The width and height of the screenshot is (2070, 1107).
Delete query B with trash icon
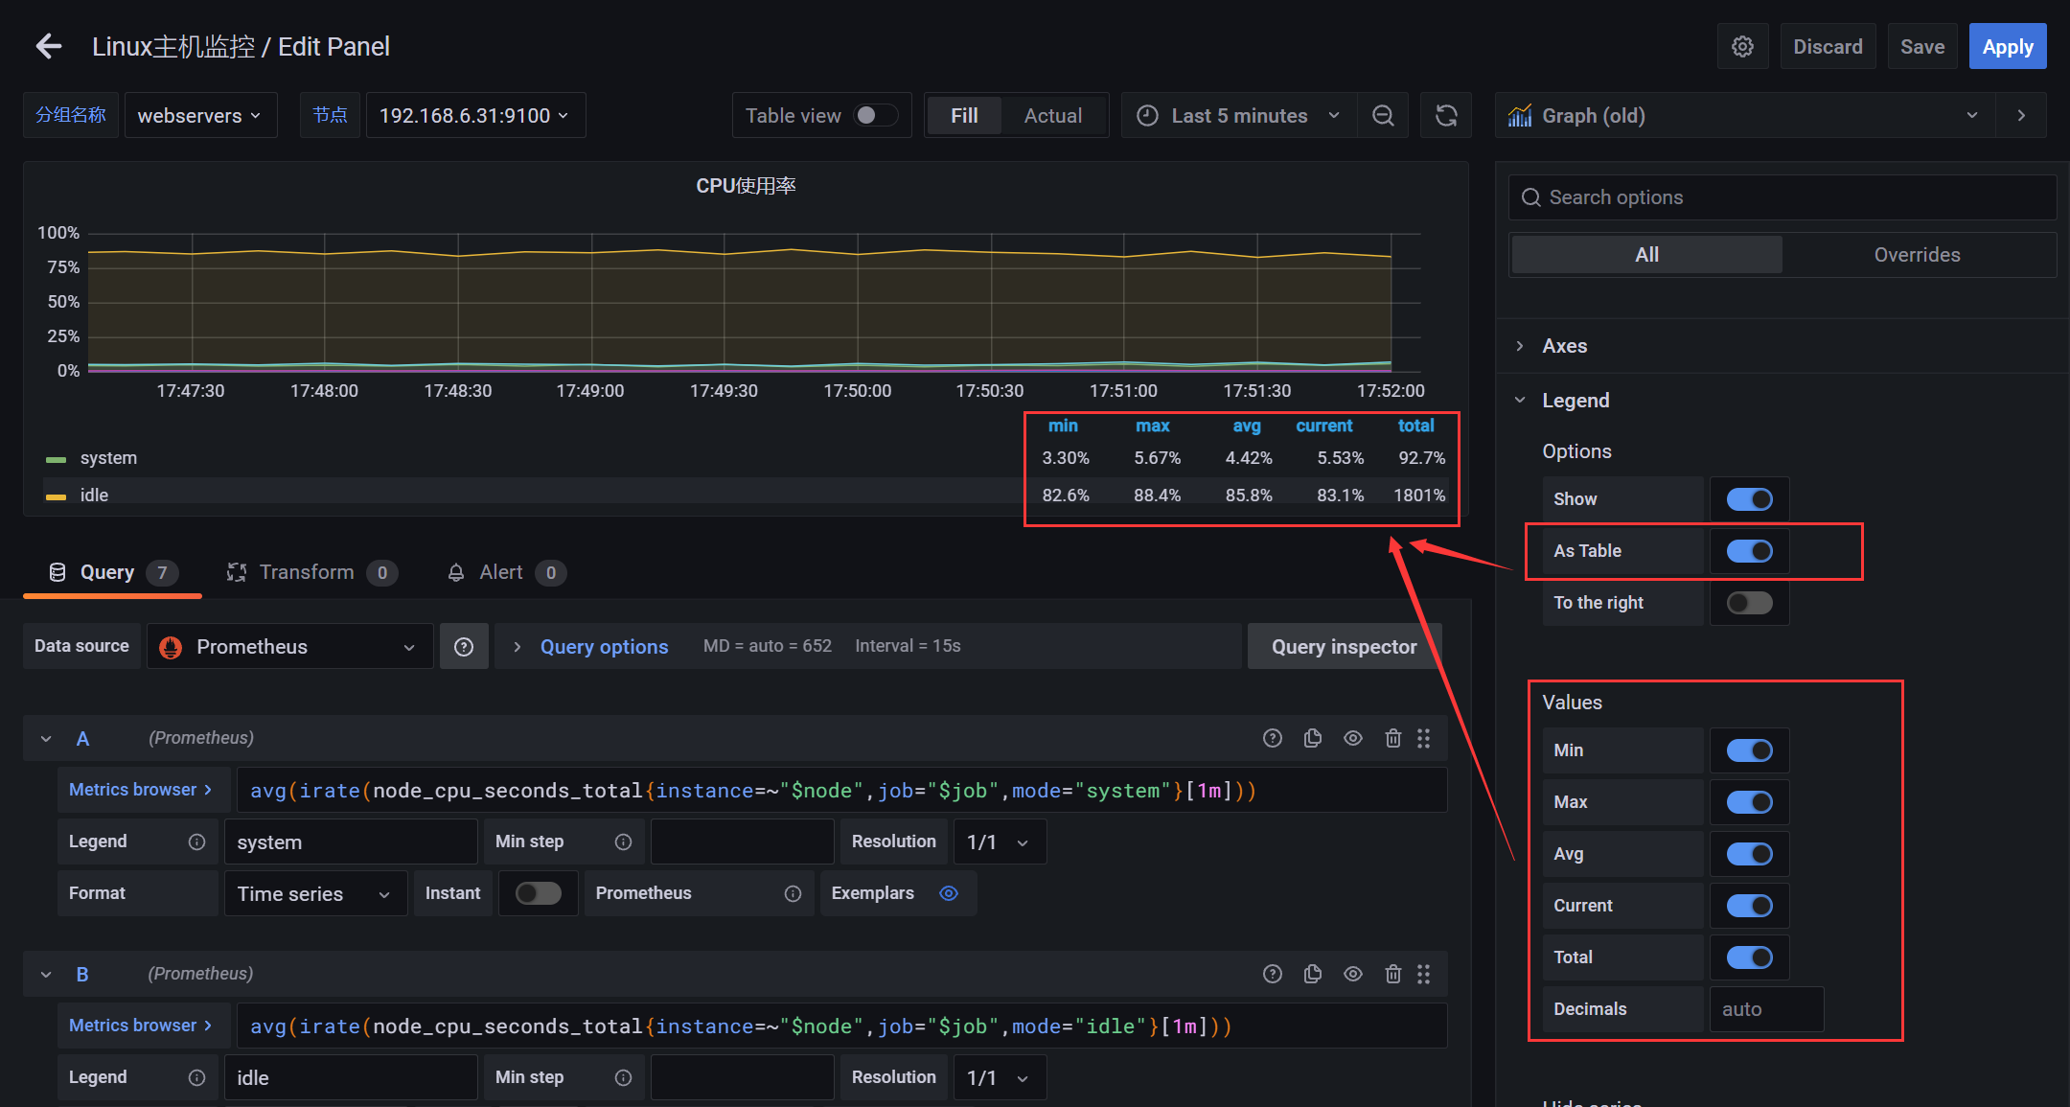[1393, 974]
